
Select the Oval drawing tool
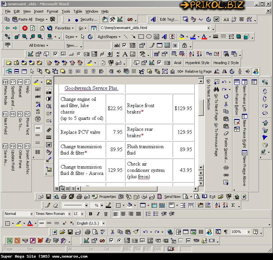[x=149, y=37]
